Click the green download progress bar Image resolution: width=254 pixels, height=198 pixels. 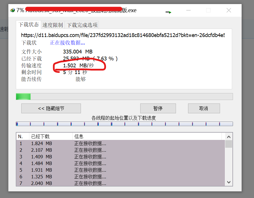coord(124,97)
